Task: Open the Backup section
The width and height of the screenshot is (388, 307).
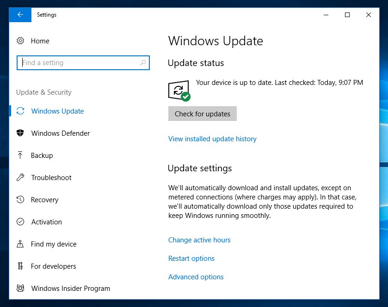Action: click(42, 156)
